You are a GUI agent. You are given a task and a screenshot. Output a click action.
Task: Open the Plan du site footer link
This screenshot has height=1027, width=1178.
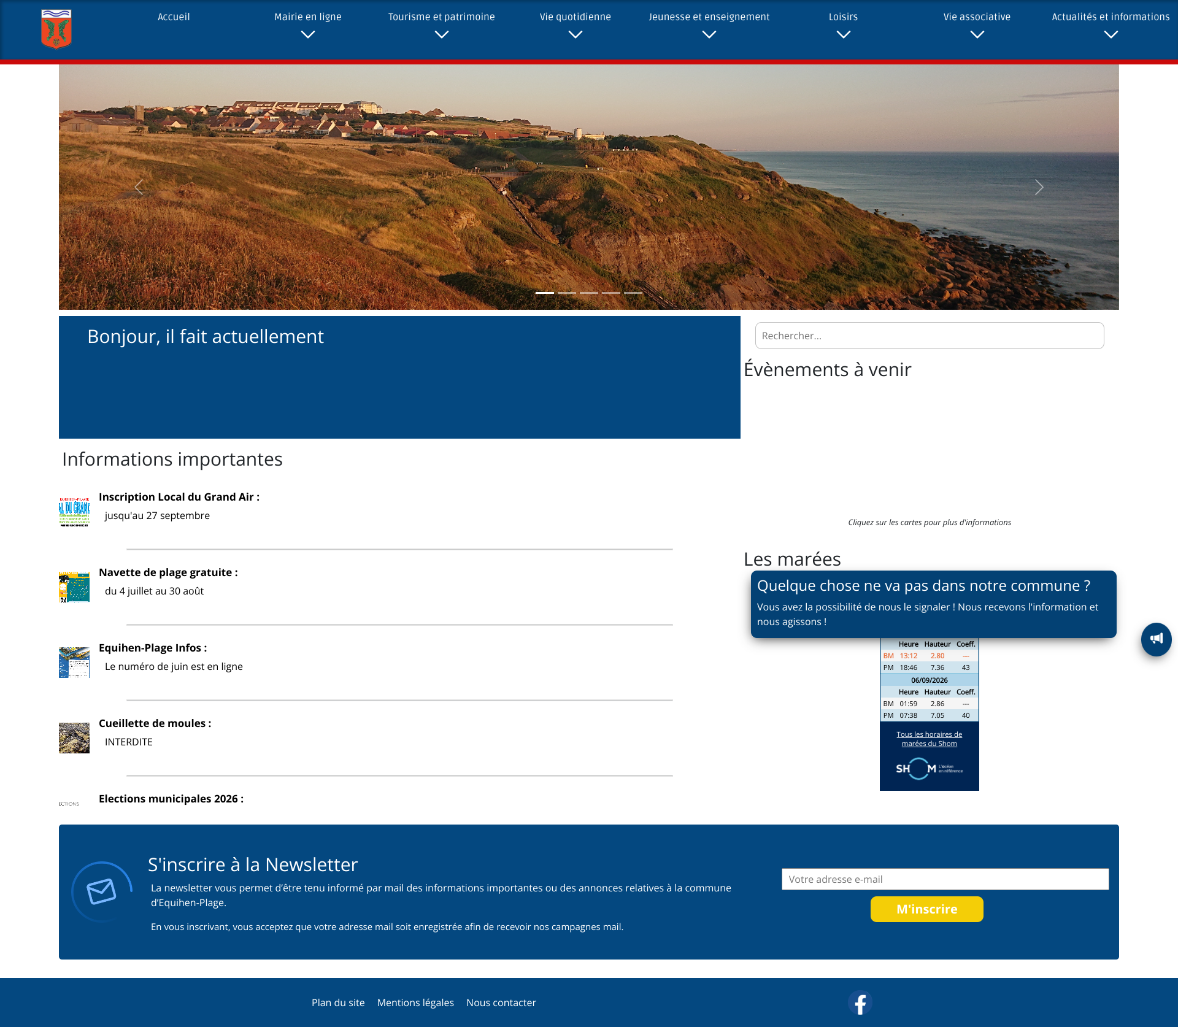click(338, 1002)
